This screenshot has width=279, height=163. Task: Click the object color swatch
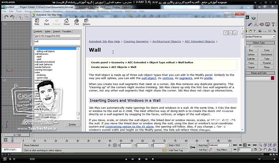(273, 78)
